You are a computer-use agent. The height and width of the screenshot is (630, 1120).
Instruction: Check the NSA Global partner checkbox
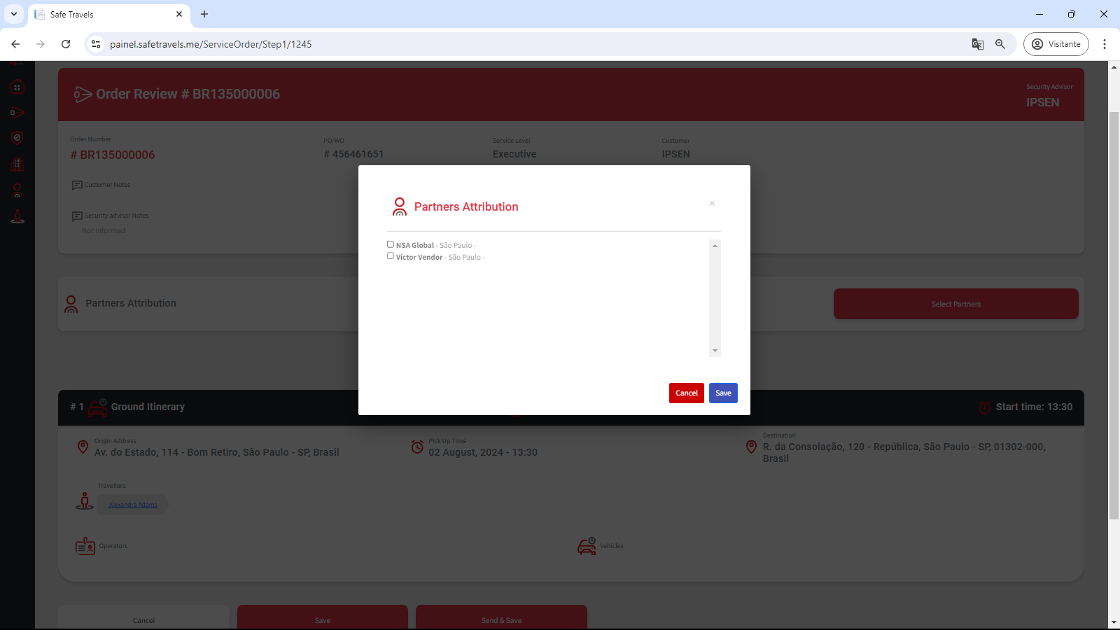(391, 244)
